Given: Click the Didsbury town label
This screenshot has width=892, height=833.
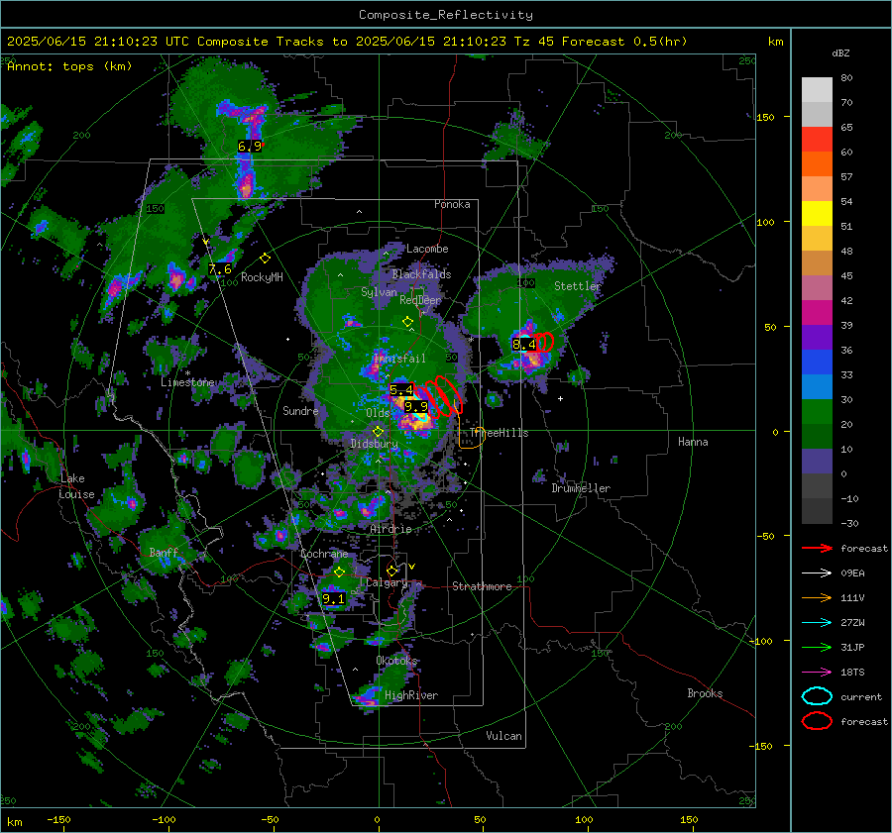Looking at the screenshot, I should [374, 444].
